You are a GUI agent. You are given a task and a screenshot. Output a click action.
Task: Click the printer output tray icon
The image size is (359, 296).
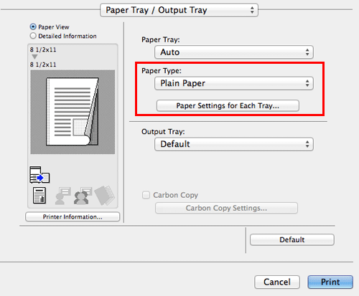(39, 175)
